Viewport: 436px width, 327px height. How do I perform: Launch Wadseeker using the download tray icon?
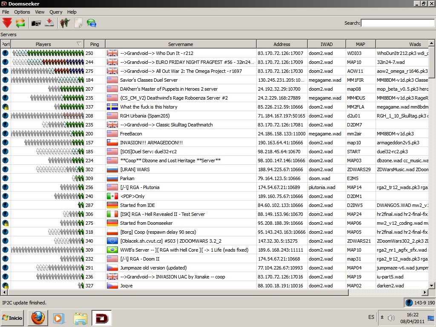(x=49, y=23)
